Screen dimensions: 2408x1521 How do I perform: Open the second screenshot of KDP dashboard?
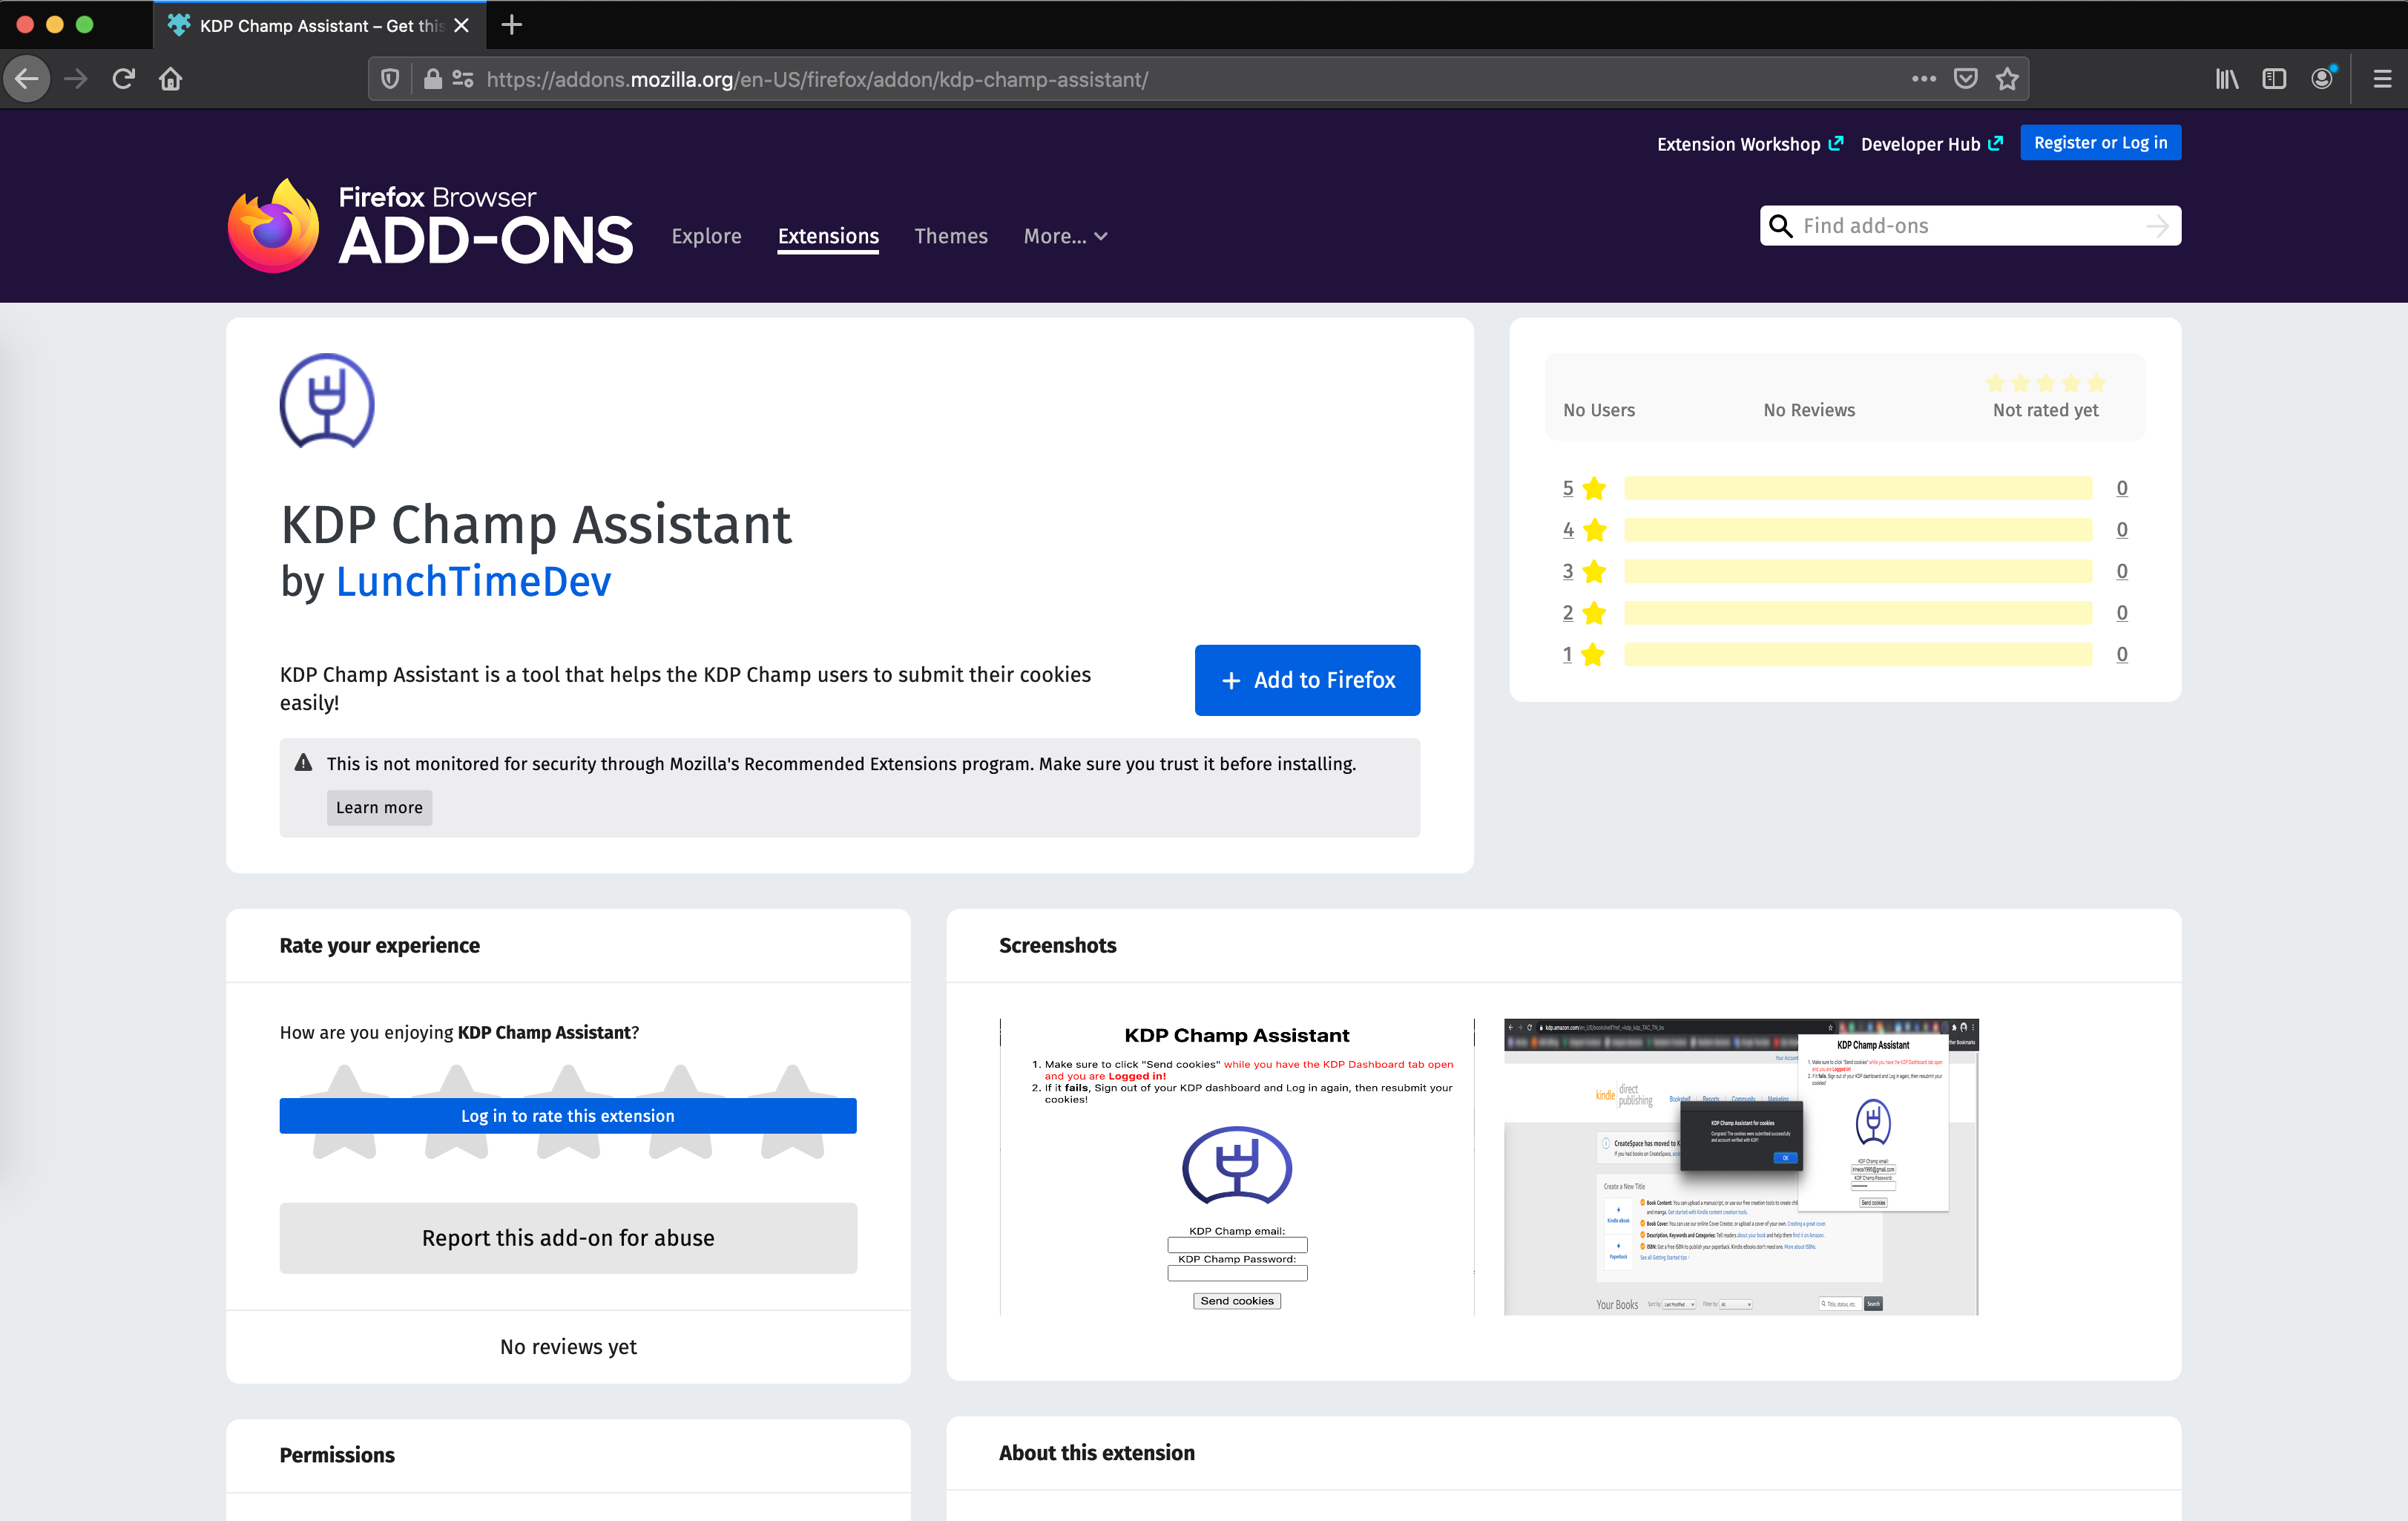pyautogui.click(x=1741, y=1167)
